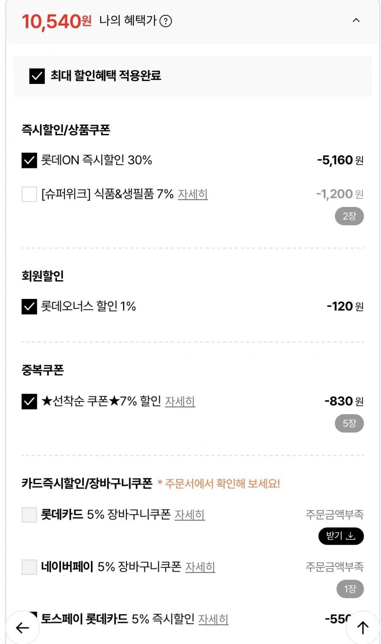Screen dimensions: 381x644
Task: Click the 5장 coupon count badge
Action: coord(349,423)
